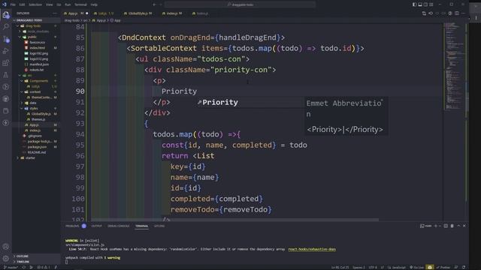Screen dimensions: 481x270
Task: Open the Extensions view in activity bar
Action: point(6,63)
